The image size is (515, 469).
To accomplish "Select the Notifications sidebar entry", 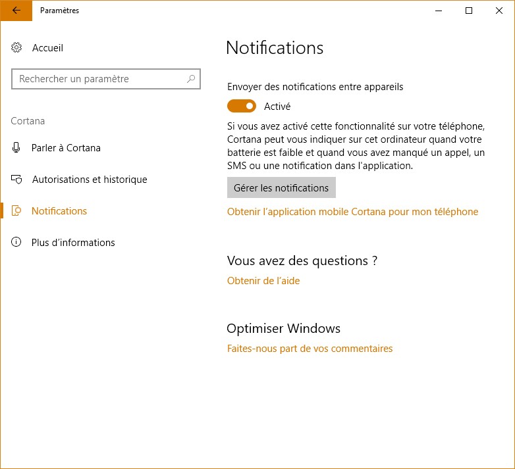I will pos(59,211).
